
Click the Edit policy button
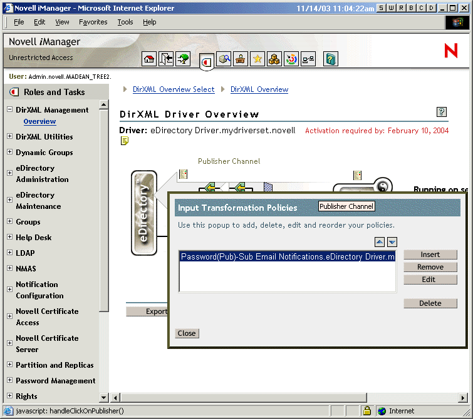pos(430,280)
